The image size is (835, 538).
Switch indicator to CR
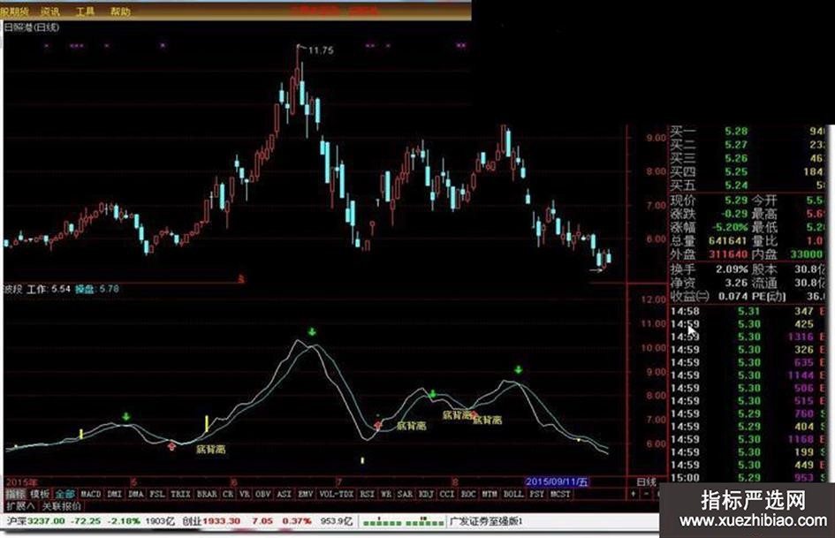[228, 495]
